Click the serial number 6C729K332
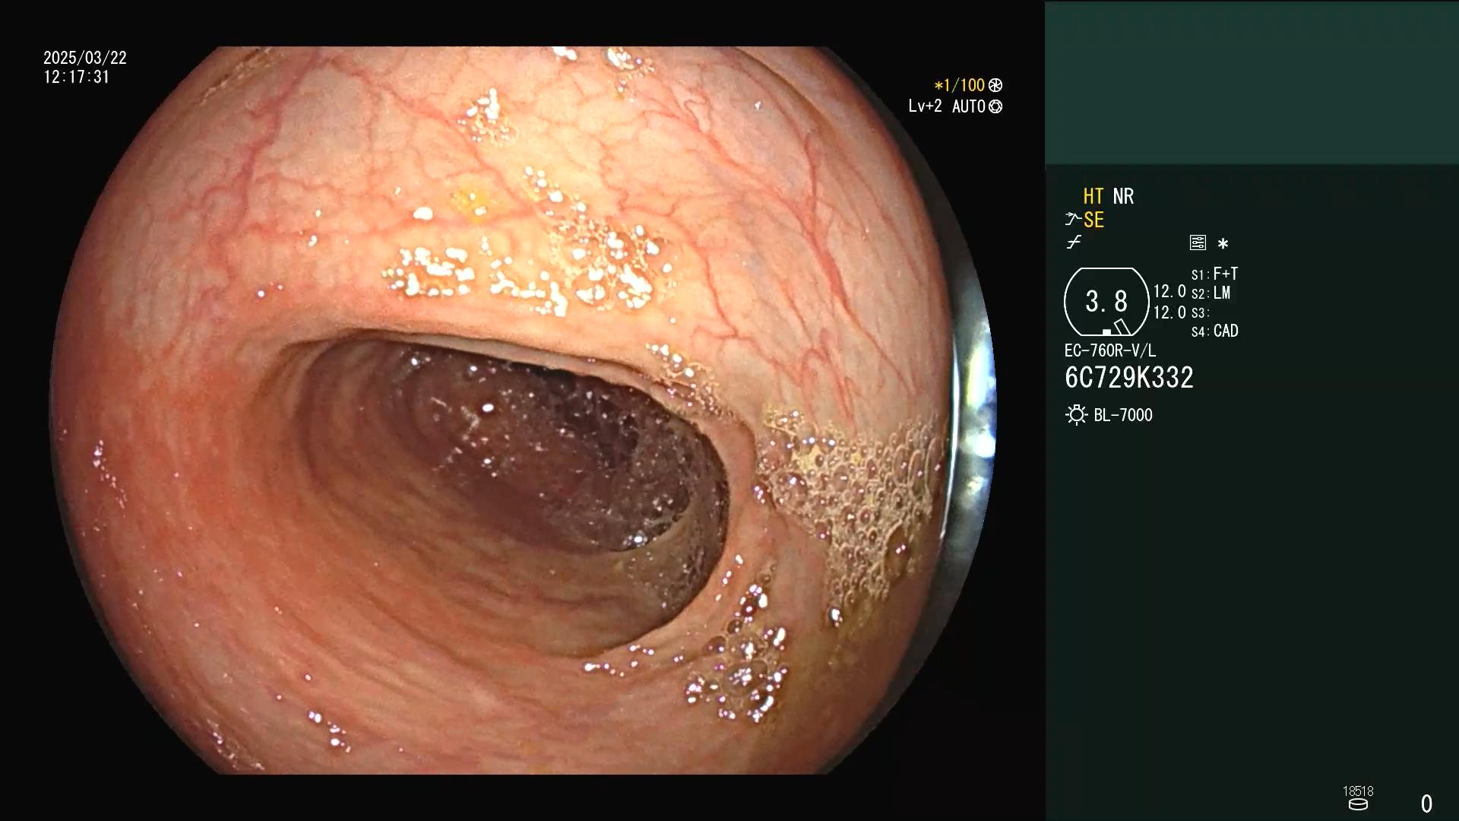The height and width of the screenshot is (821, 1459). [1129, 378]
